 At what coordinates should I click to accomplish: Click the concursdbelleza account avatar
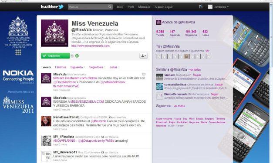pyautogui.click(x=159, y=86)
